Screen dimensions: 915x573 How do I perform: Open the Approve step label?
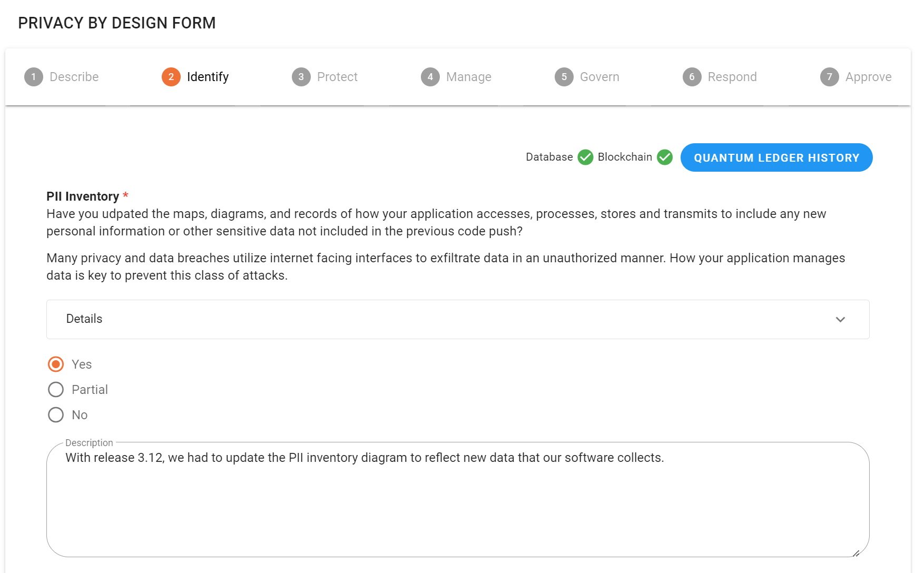point(868,77)
